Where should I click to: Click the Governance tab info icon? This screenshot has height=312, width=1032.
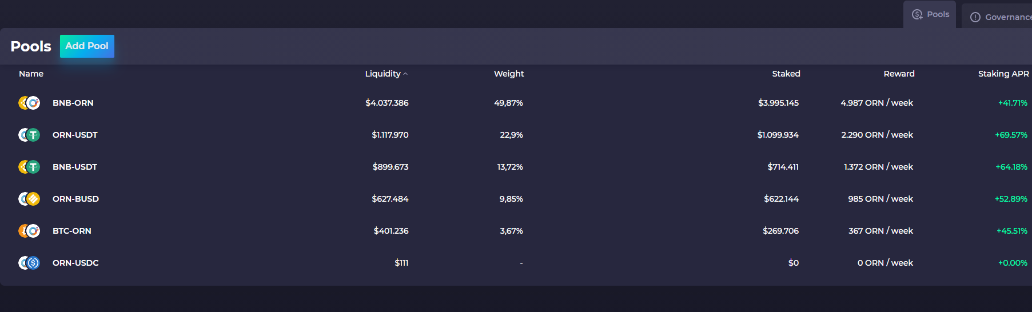975,17
